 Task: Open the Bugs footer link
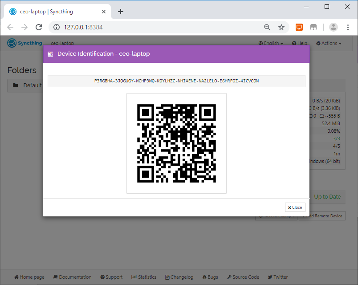click(210, 277)
